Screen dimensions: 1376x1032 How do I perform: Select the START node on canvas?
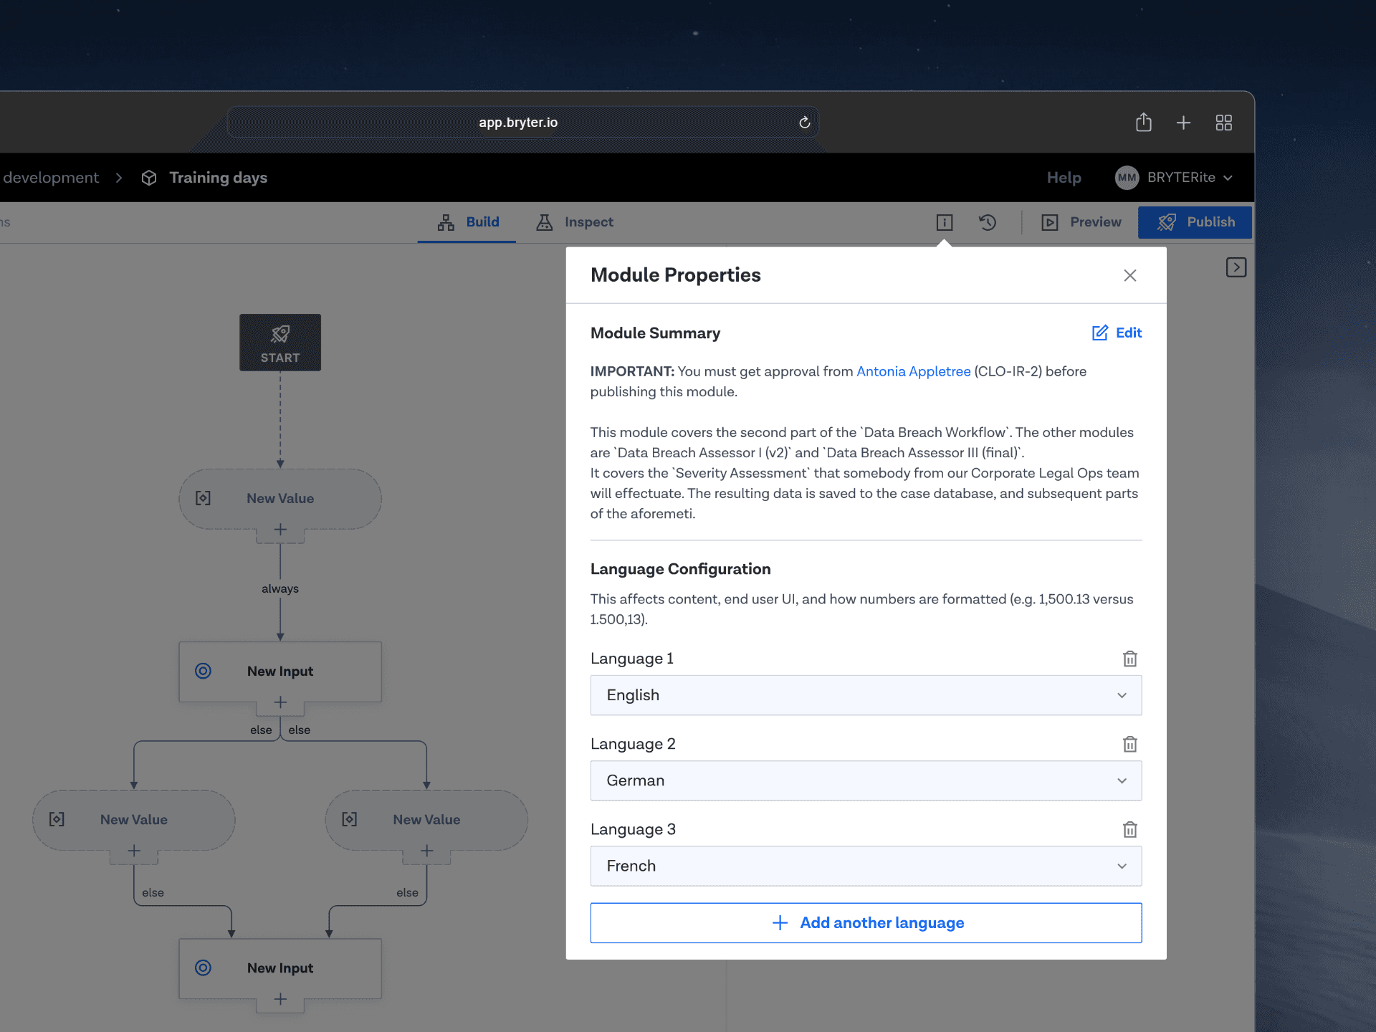(x=280, y=343)
